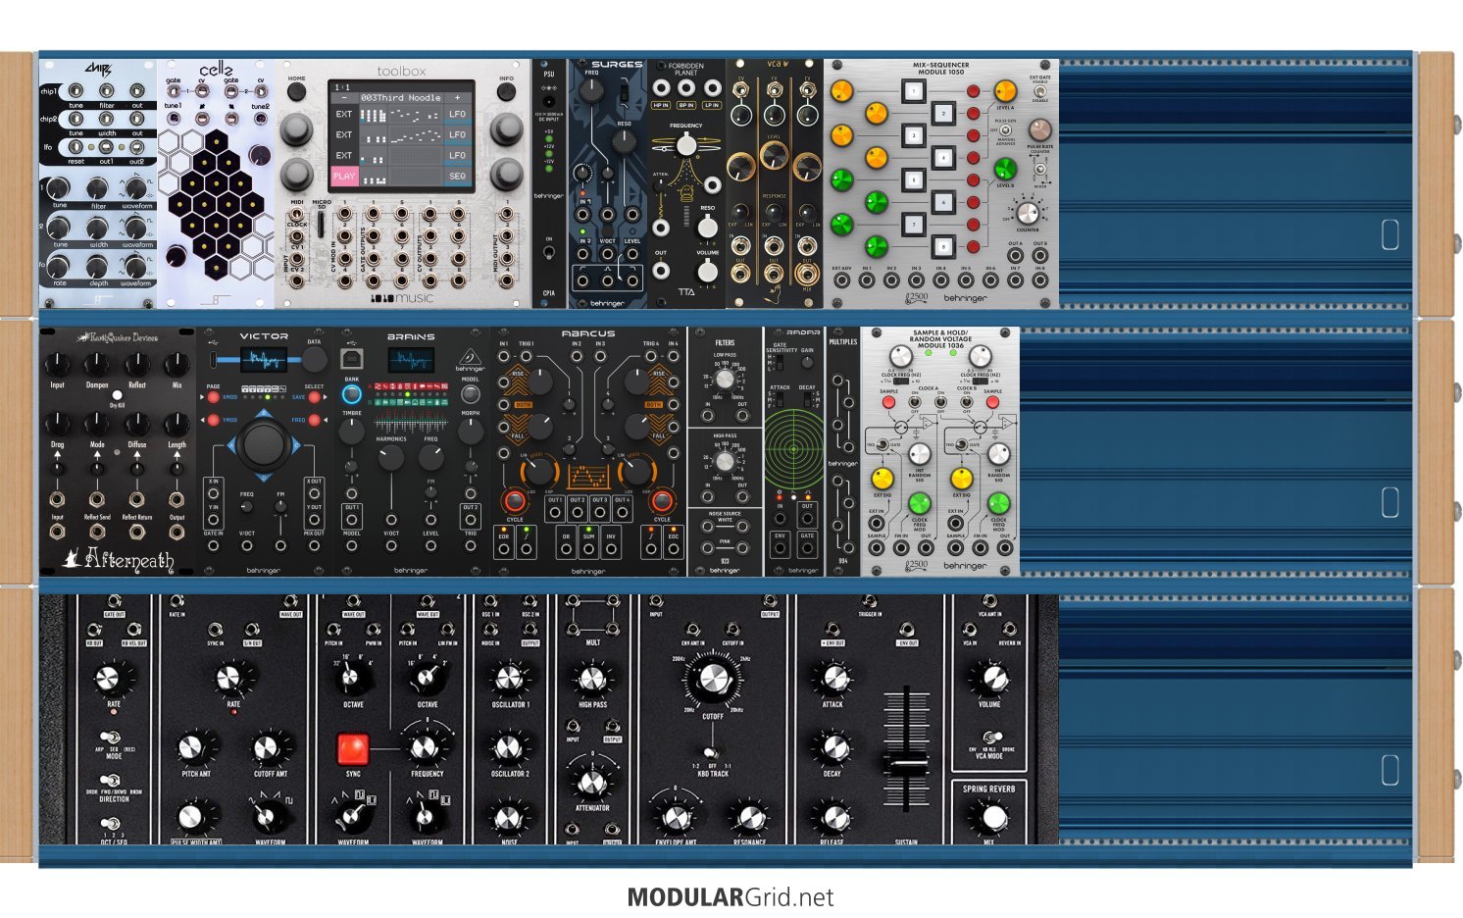Screen dimensions: 1463x918
Task: Hit PLAY on the toolbox screen
Action: 344,177
